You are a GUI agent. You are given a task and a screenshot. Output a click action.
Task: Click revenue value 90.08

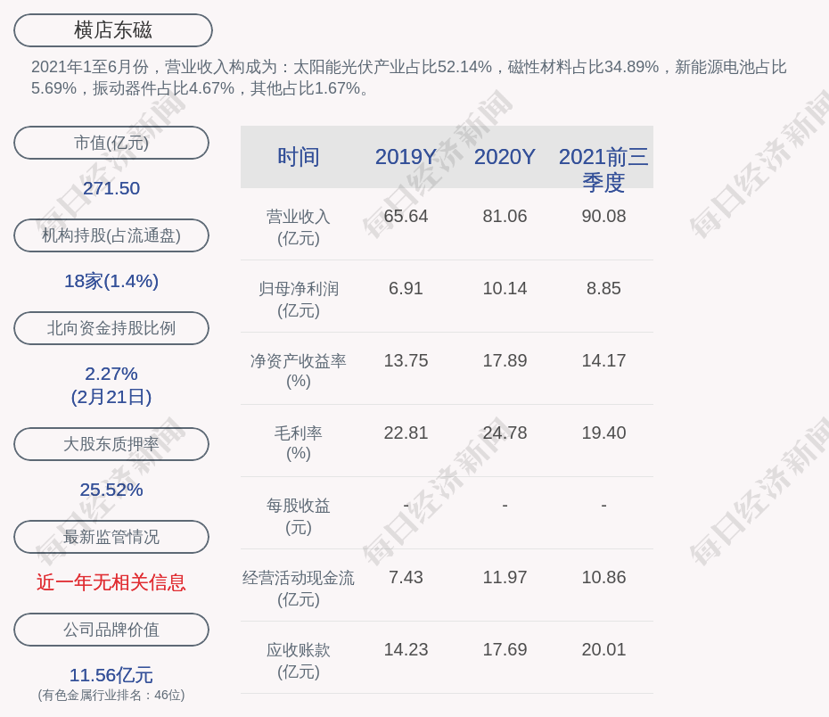(603, 217)
